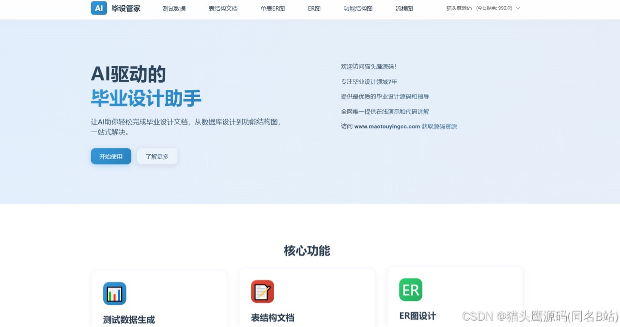Viewport: 620px width, 327px height.
Task: Click the 开始使用 button
Action: tap(110, 156)
